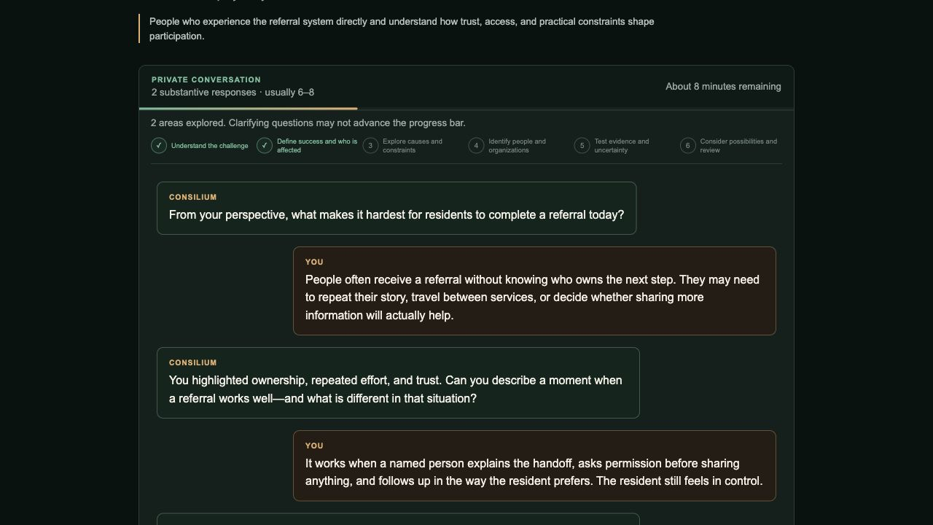Click the quoted description about the referral system

402,28
